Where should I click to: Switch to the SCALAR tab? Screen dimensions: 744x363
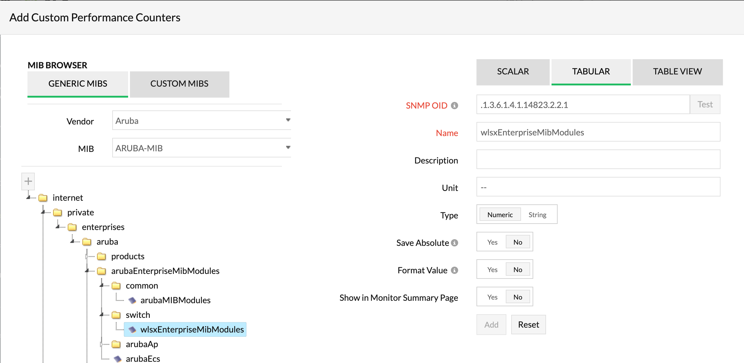513,71
